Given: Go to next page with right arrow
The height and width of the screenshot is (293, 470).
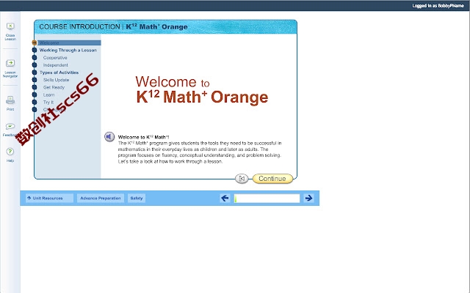Looking at the screenshot, I should click(308, 198).
